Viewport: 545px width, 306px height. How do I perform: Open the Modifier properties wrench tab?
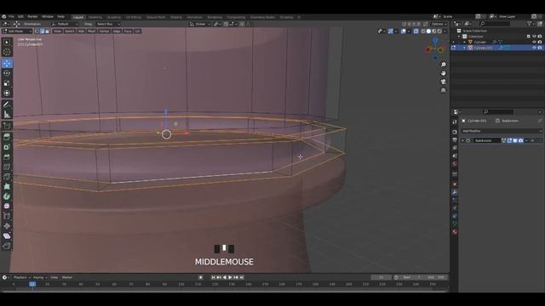[x=455, y=192]
